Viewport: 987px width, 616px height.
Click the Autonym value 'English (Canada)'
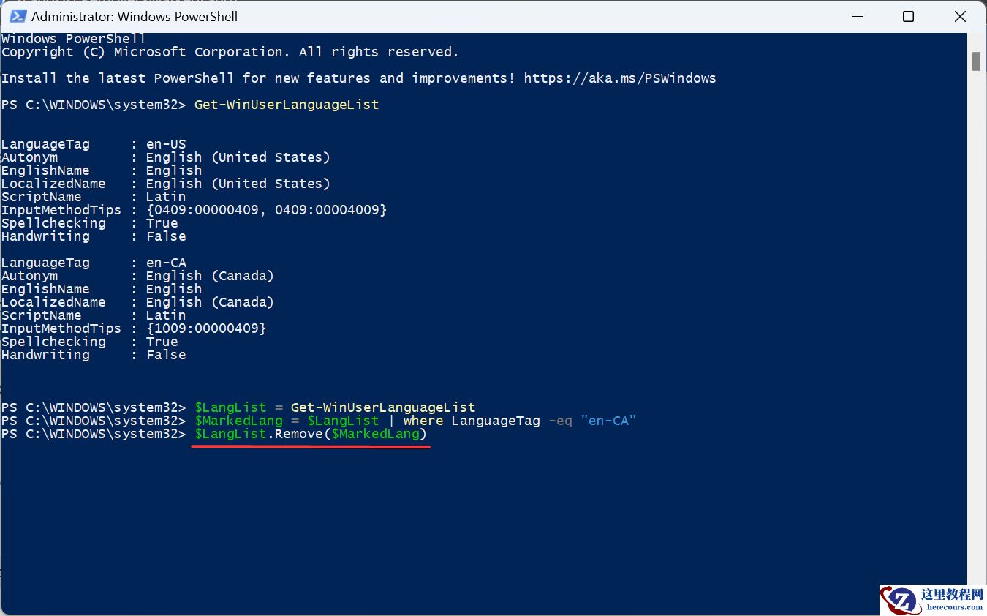pyautogui.click(x=210, y=276)
